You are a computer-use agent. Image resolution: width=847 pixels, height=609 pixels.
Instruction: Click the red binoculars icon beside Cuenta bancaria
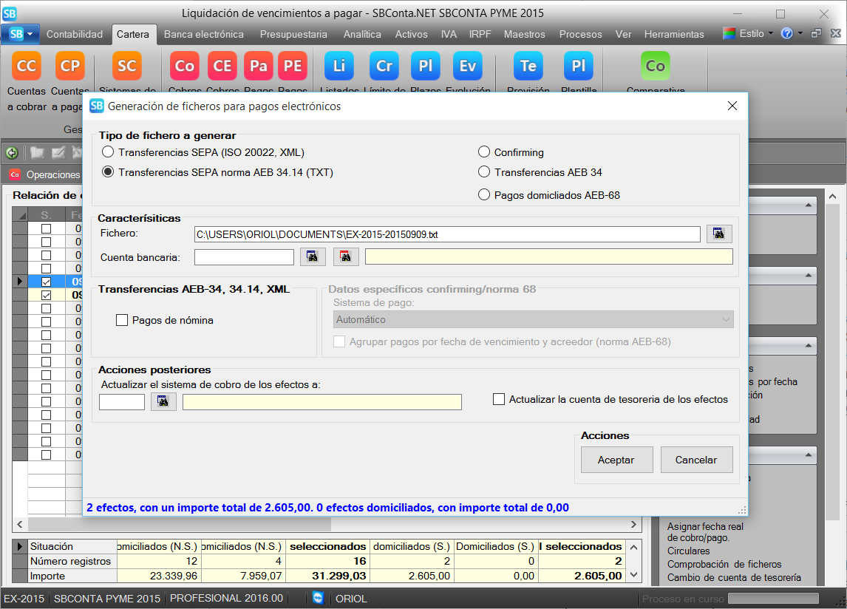click(346, 256)
